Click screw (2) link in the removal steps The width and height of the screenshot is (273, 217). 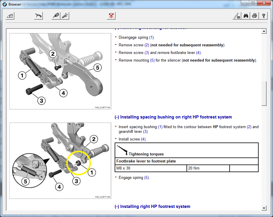147,45
